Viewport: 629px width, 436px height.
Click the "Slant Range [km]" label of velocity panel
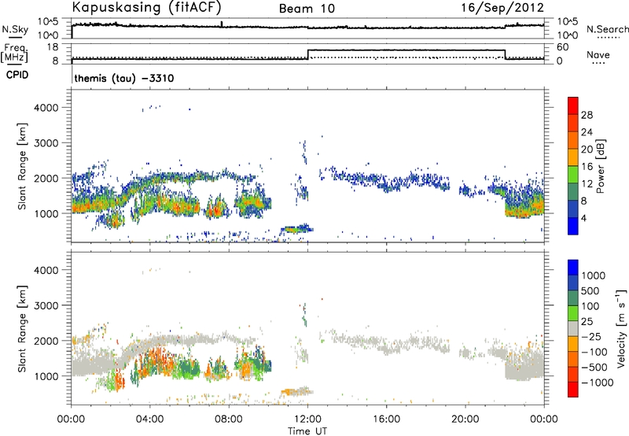(x=22, y=329)
